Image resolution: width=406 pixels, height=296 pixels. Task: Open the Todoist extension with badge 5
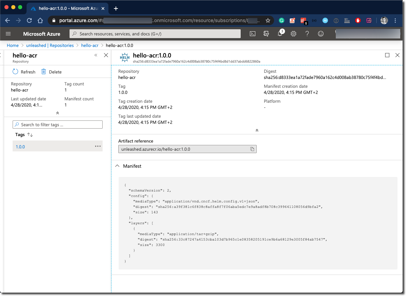point(303,21)
